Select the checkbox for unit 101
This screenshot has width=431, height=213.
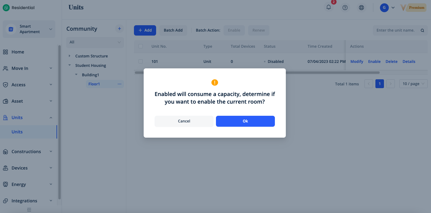[x=141, y=61]
